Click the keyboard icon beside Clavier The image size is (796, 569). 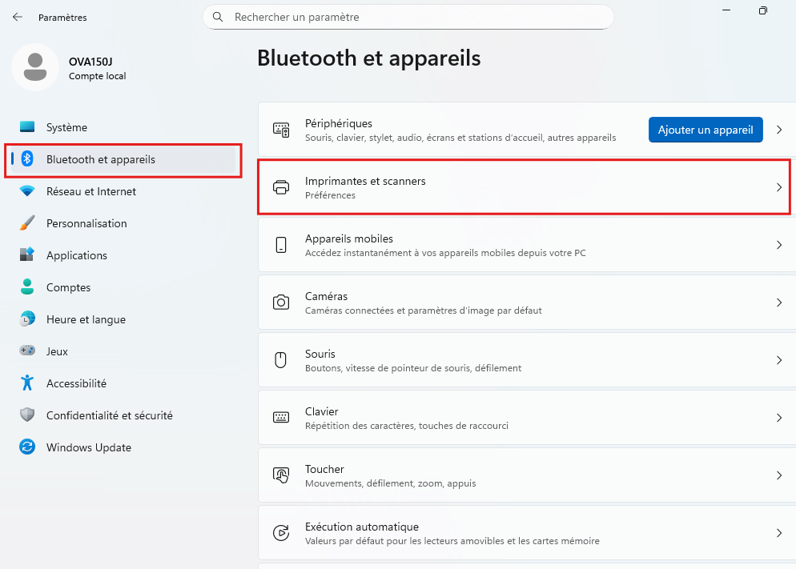pyautogui.click(x=281, y=418)
